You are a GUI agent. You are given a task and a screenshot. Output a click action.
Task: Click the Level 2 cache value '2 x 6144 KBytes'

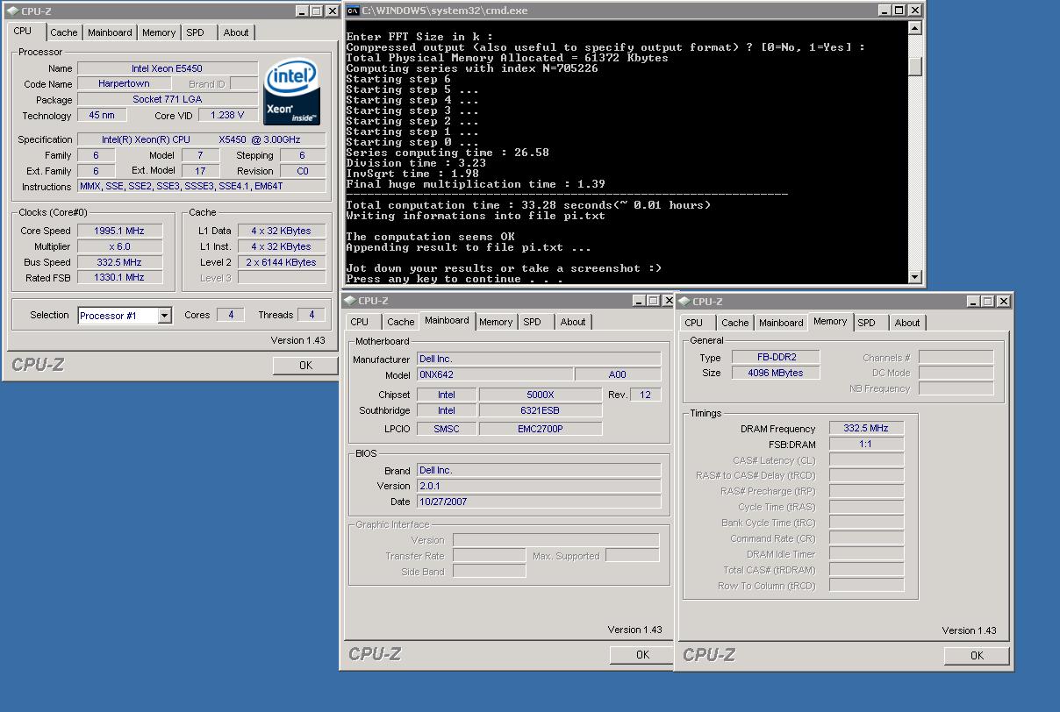coord(282,262)
